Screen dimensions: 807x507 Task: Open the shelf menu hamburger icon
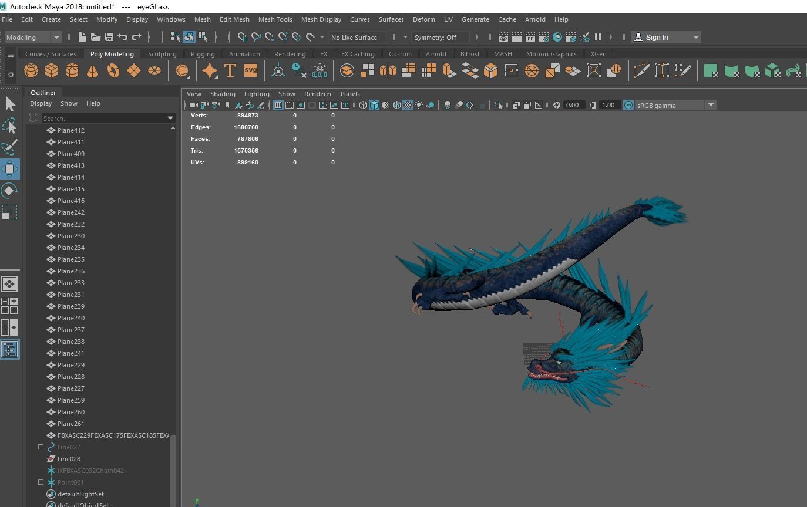point(10,55)
